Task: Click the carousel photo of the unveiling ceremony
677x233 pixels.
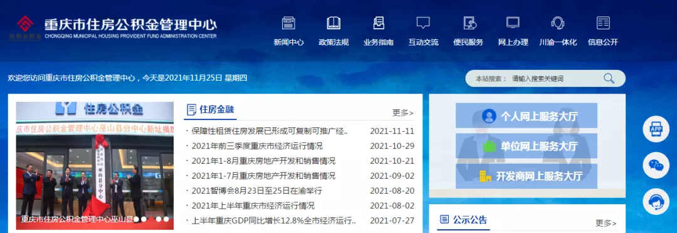Action: click(x=95, y=166)
